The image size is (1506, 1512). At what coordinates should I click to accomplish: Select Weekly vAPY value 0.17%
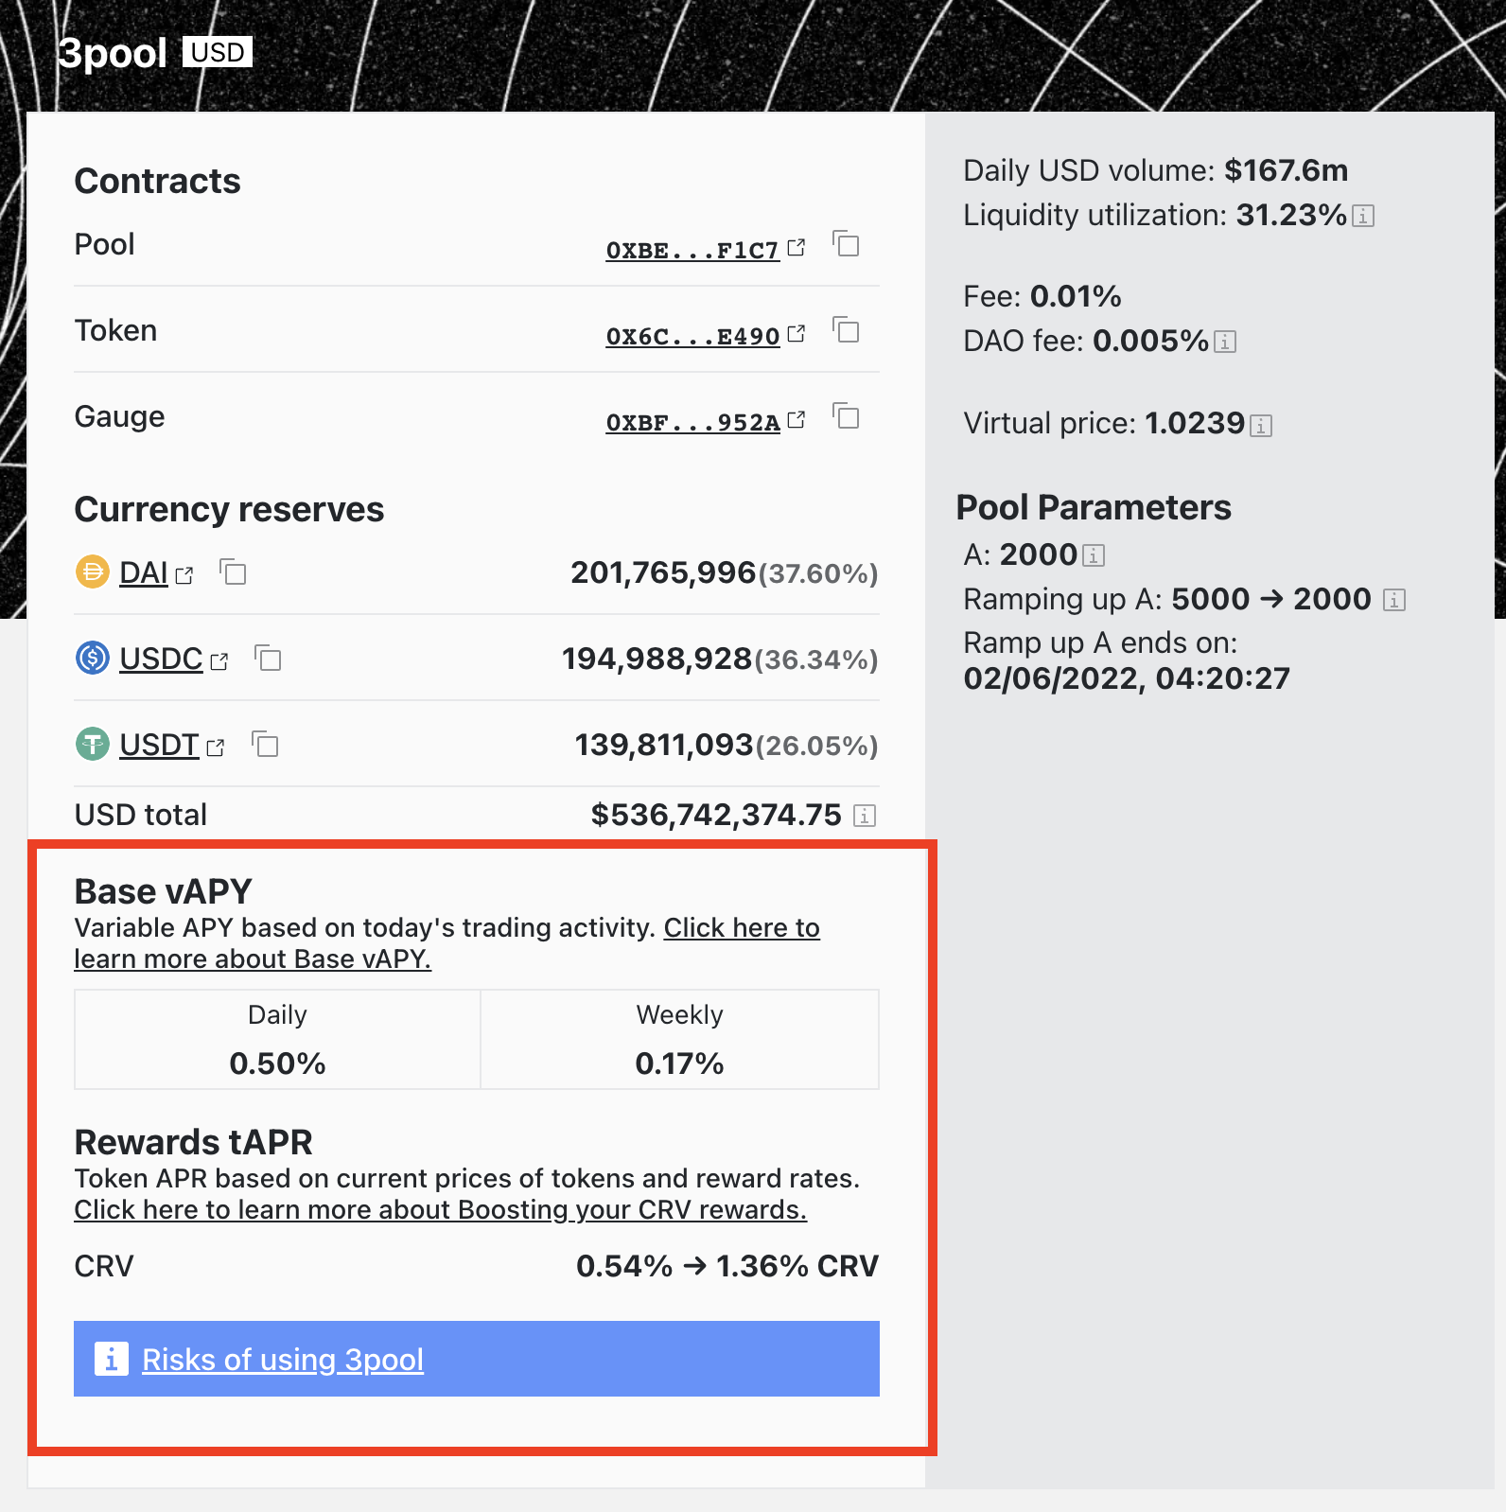(x=679, y=1064)
